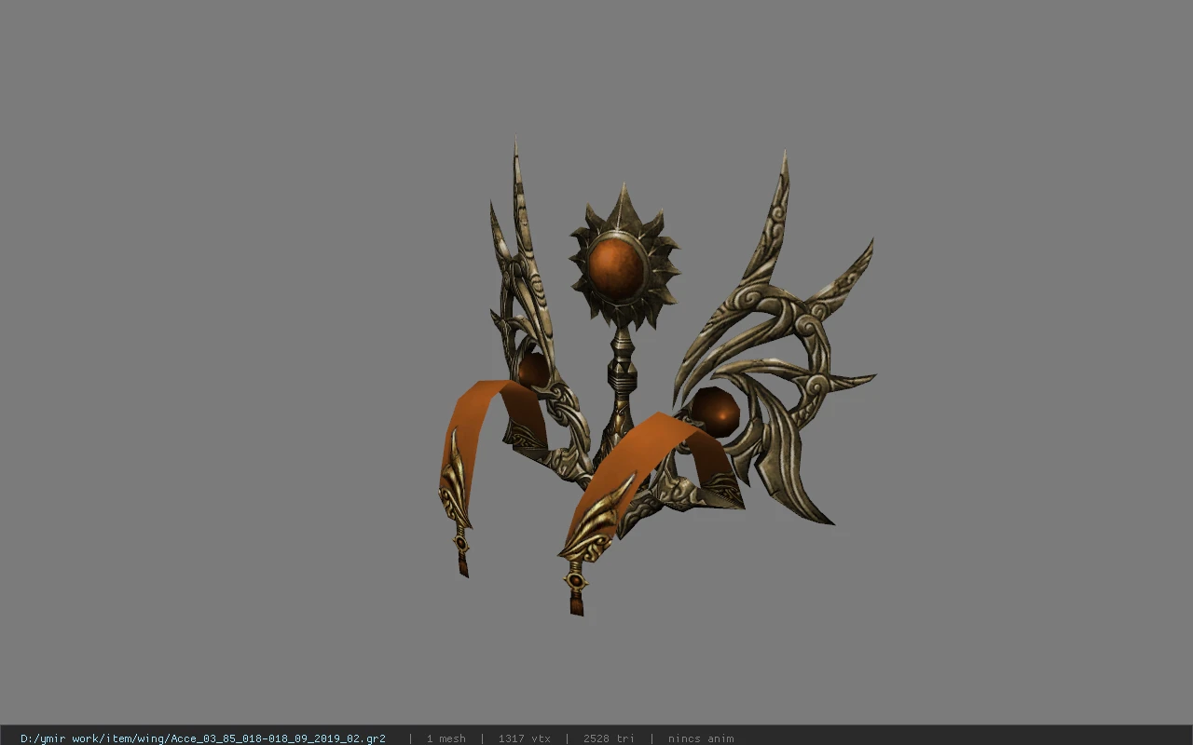
Task: Click the '1 mesh' status label
Action: point(446,738)
